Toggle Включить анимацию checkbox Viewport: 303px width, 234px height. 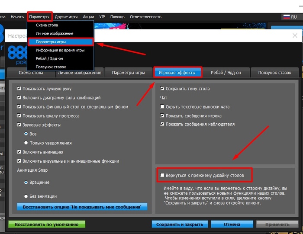(x=19, y=152)
